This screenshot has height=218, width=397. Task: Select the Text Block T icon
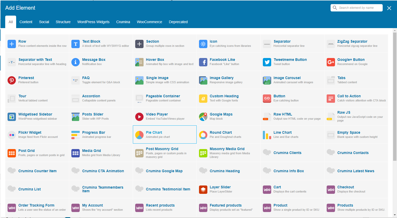coord(76,44)
